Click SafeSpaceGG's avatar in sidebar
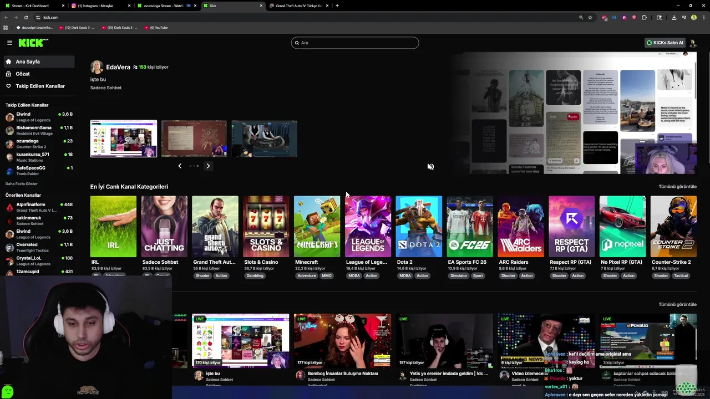Viewport: 710px width, 399px height. 9,170
